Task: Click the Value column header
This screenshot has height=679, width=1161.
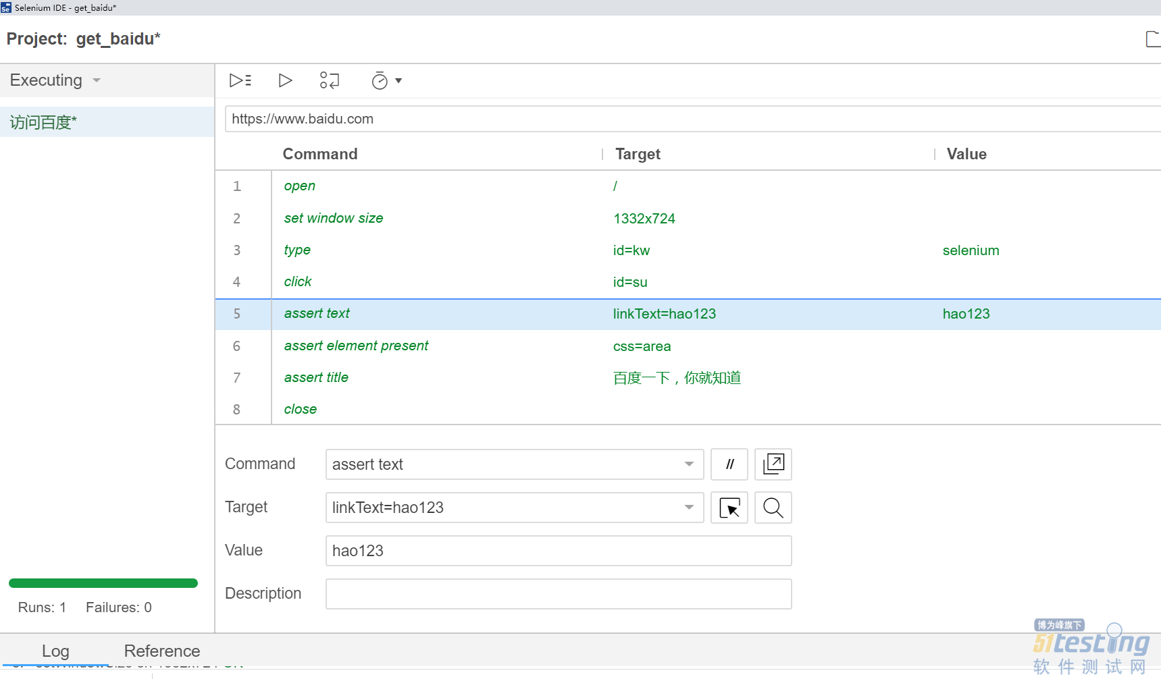Action: pos(966,154)
